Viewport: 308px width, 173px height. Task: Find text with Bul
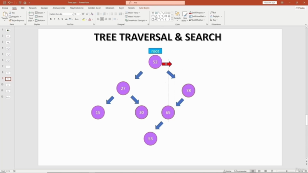point(213,12)
